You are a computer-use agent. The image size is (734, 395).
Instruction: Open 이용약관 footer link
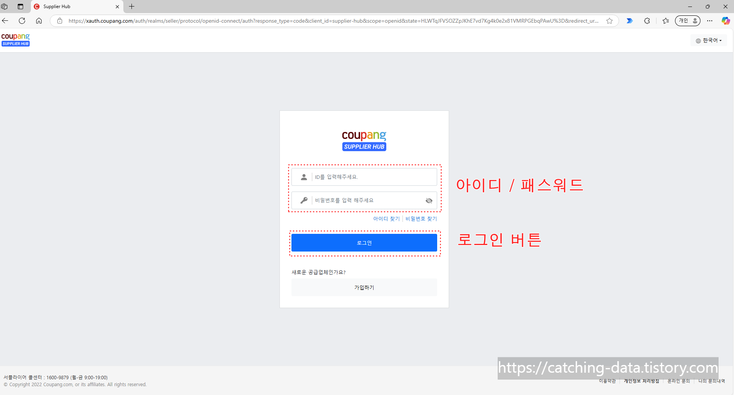point(607,381)
